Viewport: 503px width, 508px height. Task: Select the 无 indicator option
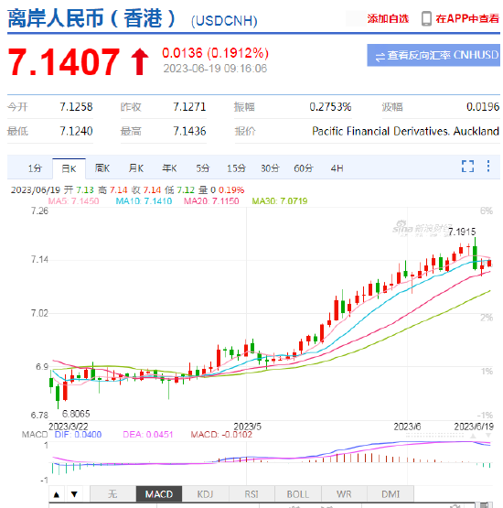tap(112, 494)
